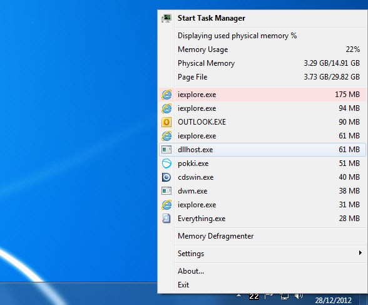The width and height of the screenshot is (368, 305).
Task: Click the taskbar date 28/12/2012
Action: pyautogui.click(x=333, y=301)
